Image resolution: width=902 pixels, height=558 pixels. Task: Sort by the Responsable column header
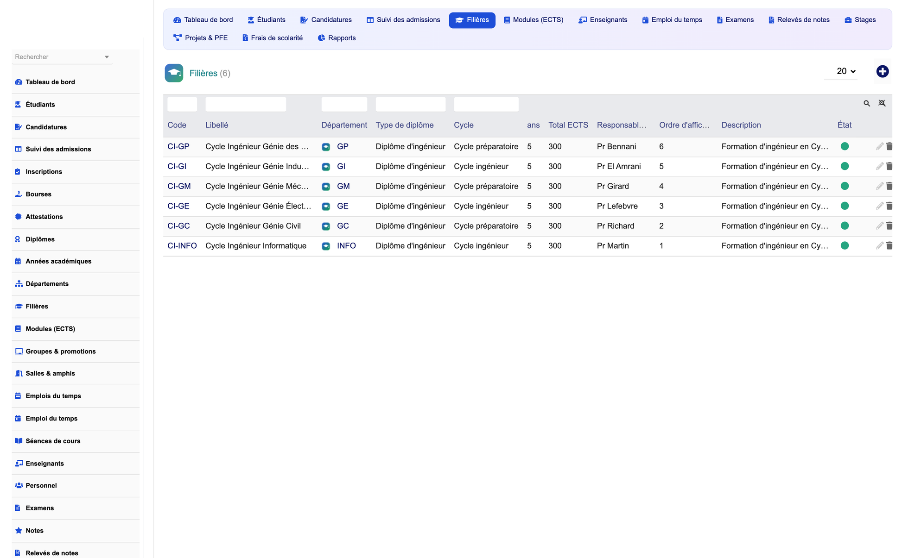622,125
